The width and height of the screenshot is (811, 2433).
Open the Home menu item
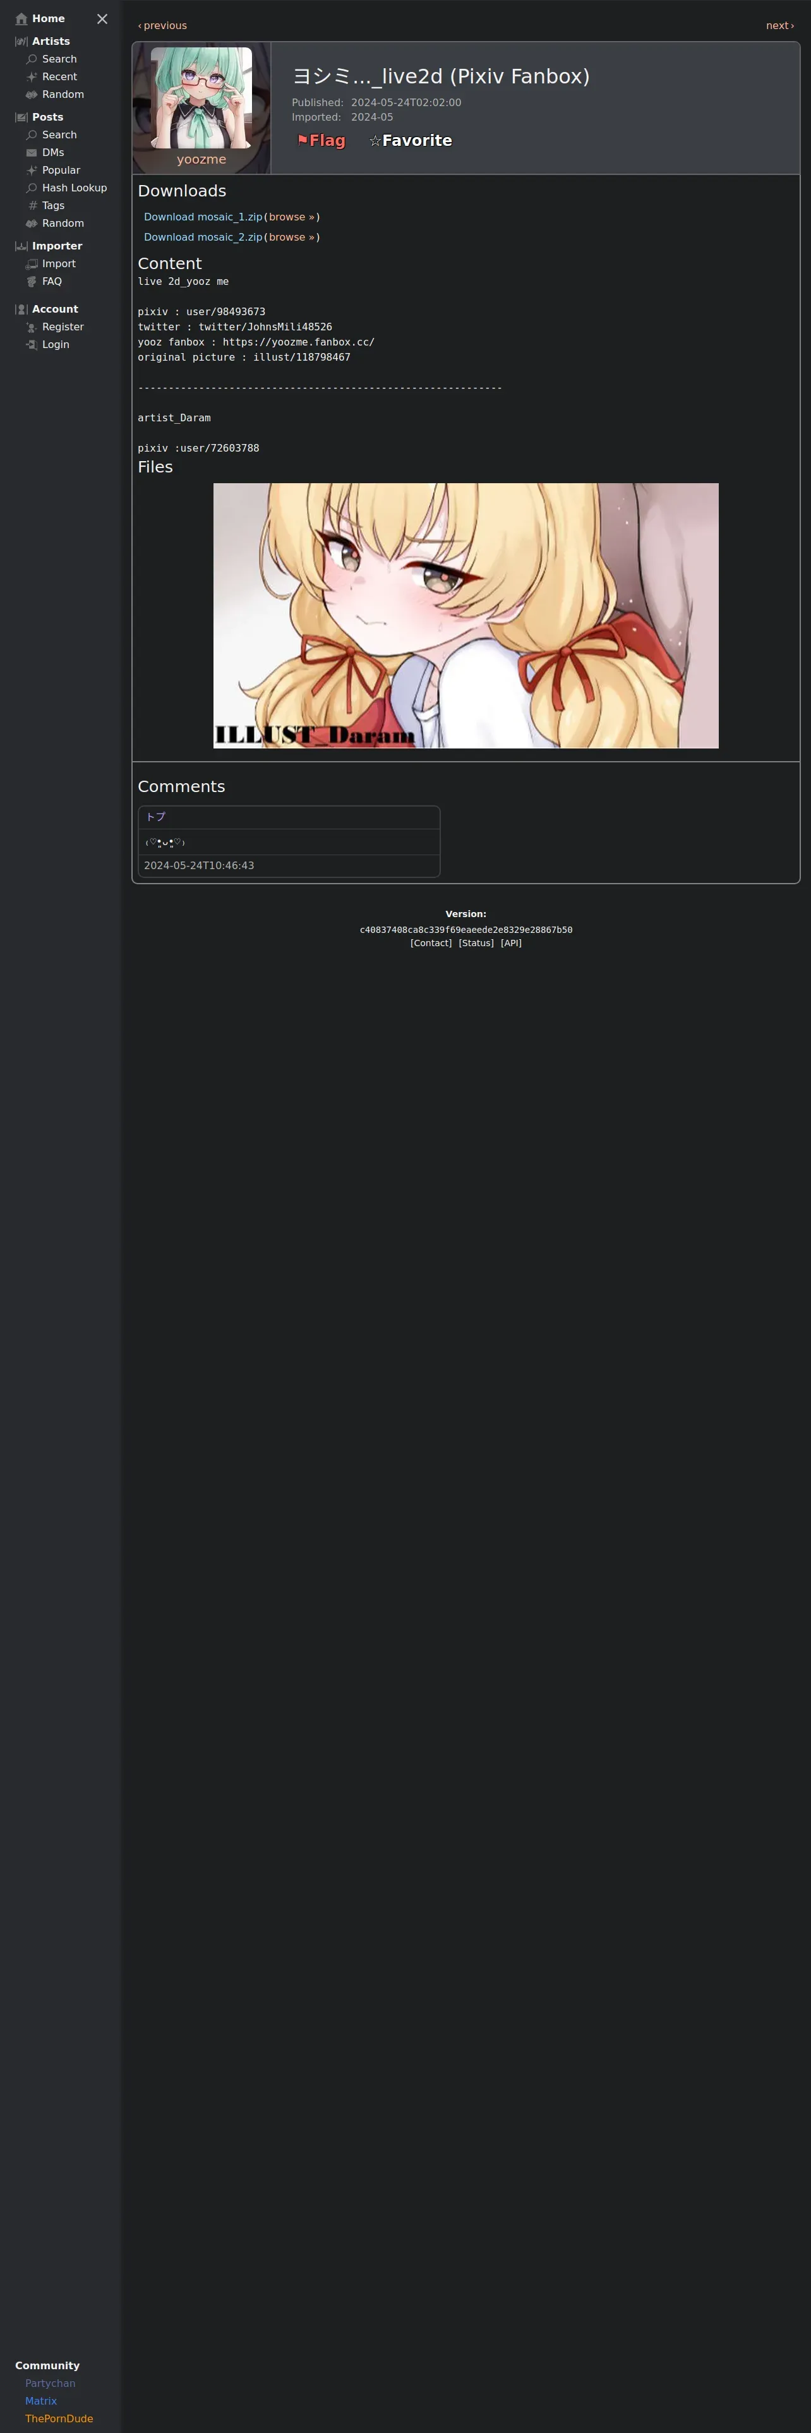coord(48,19)
